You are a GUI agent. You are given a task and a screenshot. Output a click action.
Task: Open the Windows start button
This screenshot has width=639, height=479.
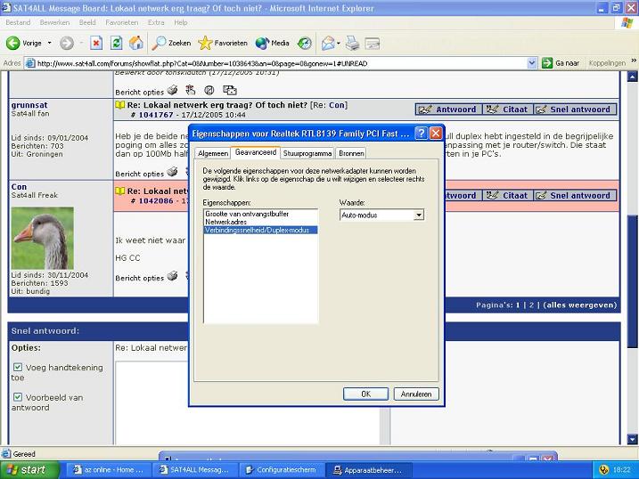point(29,470)
